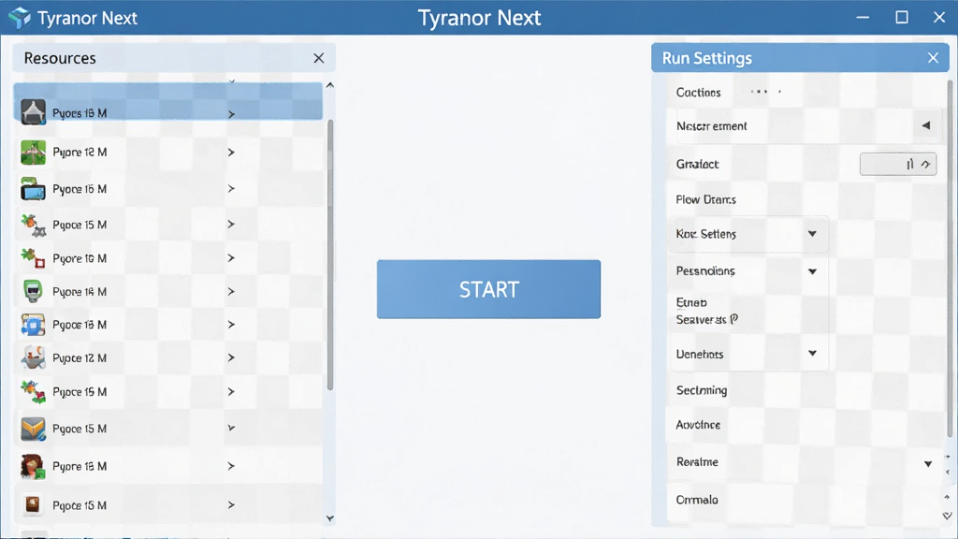The height and width of the screenshot is (539, 958).
Task: Click the "Resources" panel title
Action: coord(60,58)
